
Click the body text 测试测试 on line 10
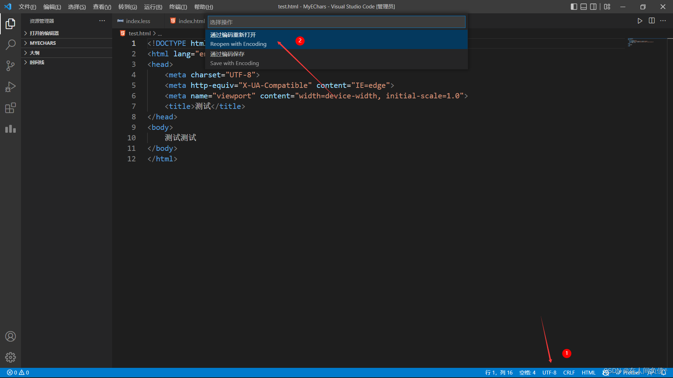click(x=181, y=138)
